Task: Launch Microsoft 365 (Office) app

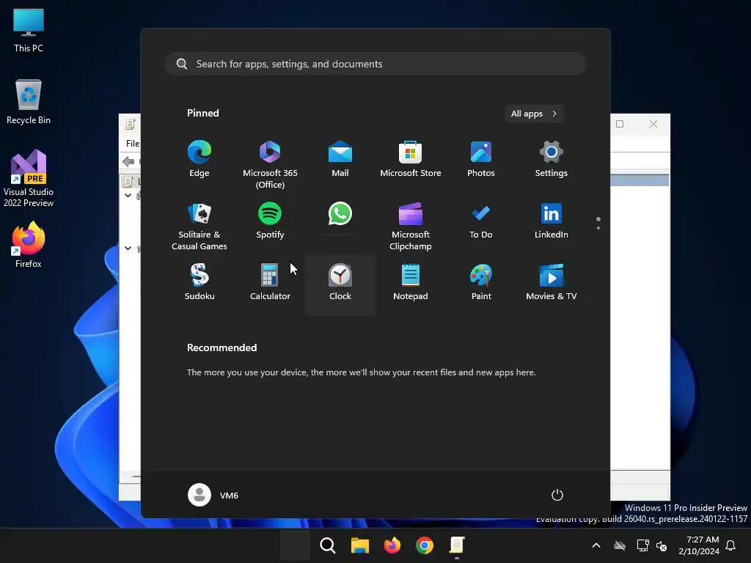Action: [x=270, y=165]
